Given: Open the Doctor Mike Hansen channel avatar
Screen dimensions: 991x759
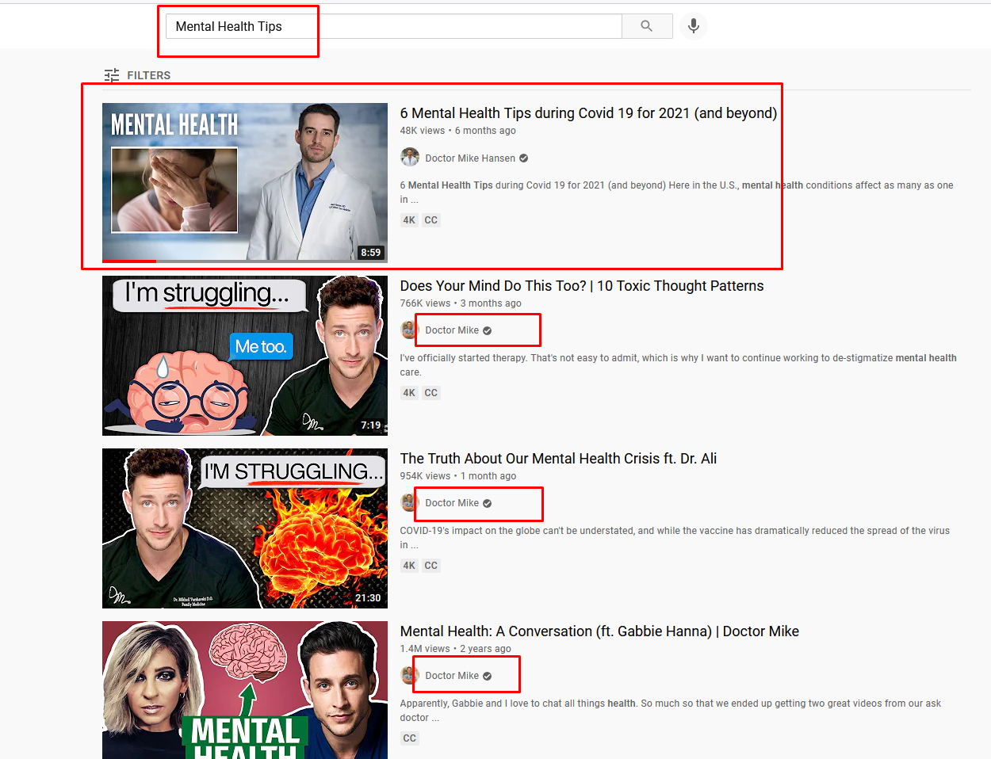Looking at the screenshot, I should point(410,158).
